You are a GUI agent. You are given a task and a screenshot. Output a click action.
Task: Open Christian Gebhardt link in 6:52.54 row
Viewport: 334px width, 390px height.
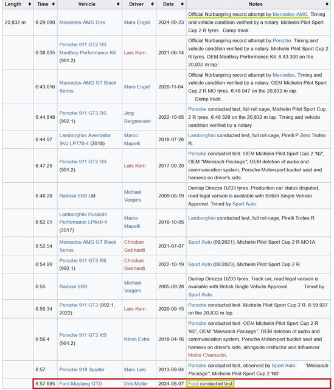pyautogui.click(x=134, y=246)
